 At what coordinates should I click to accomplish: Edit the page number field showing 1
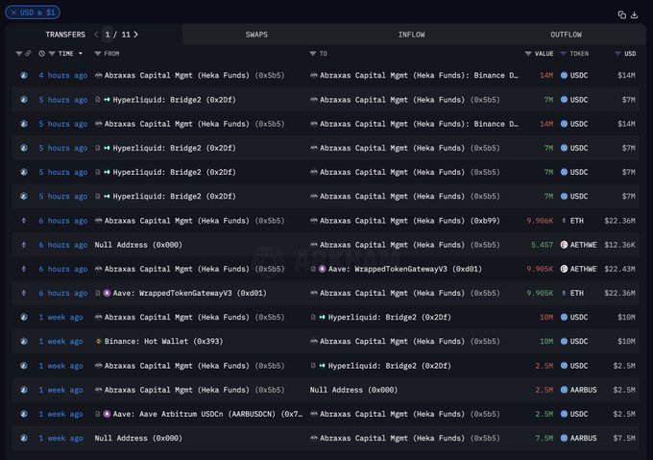(108, 35)
